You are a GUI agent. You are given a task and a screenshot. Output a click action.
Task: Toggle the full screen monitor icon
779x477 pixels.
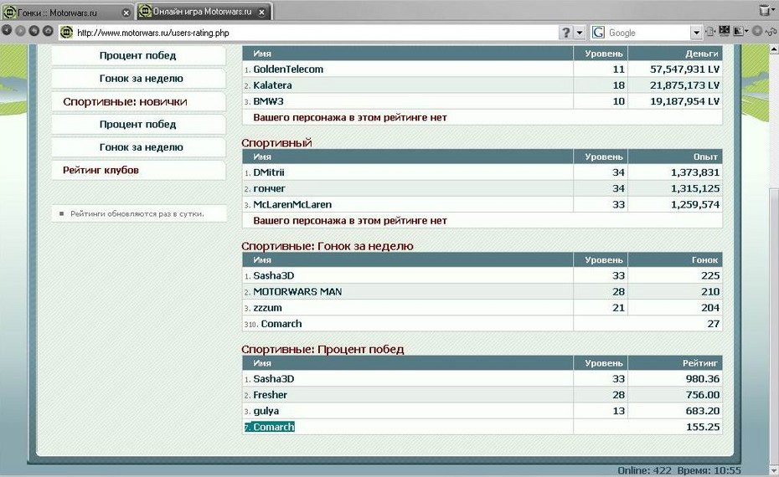pyautogui.click(x=724, y=31)
